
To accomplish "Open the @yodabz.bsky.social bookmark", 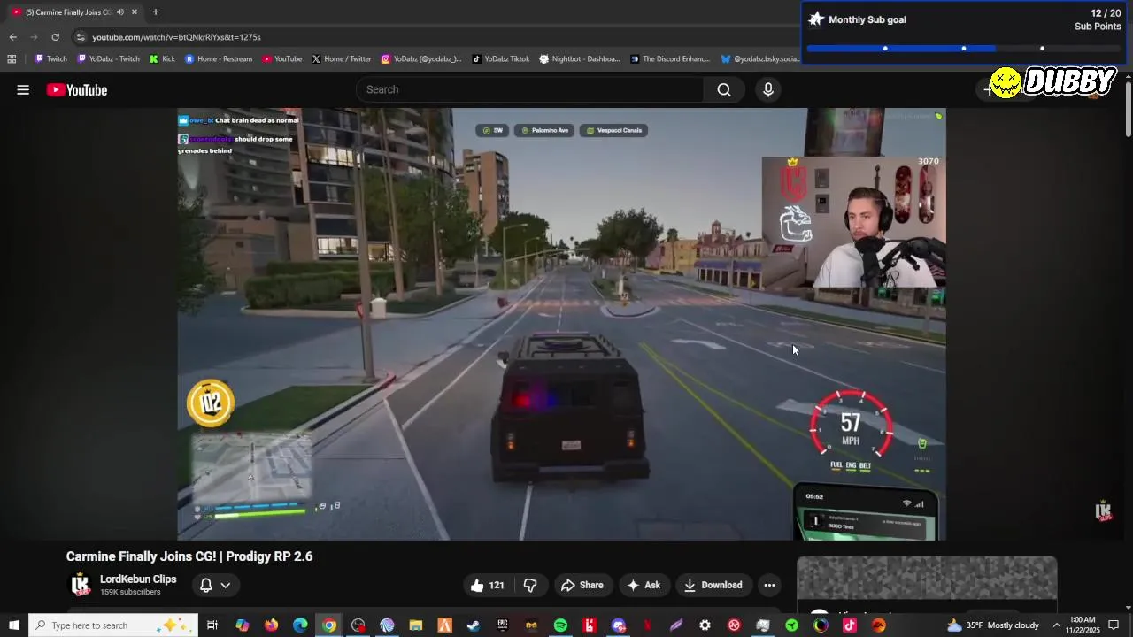I will point(760,59).
